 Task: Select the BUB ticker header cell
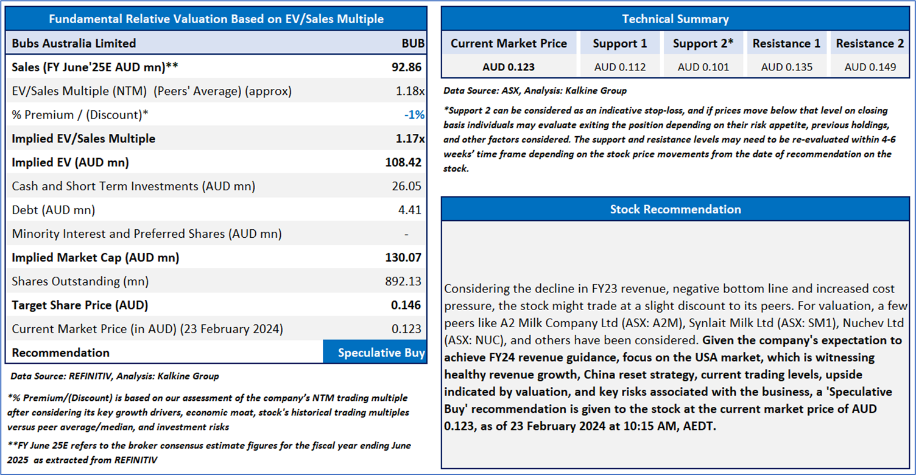pyautogui.click(x=412, y=43)
